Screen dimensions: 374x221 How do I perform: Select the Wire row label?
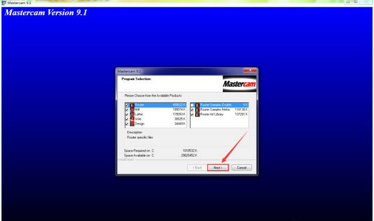pyautogui.click(x=138, y=119)
